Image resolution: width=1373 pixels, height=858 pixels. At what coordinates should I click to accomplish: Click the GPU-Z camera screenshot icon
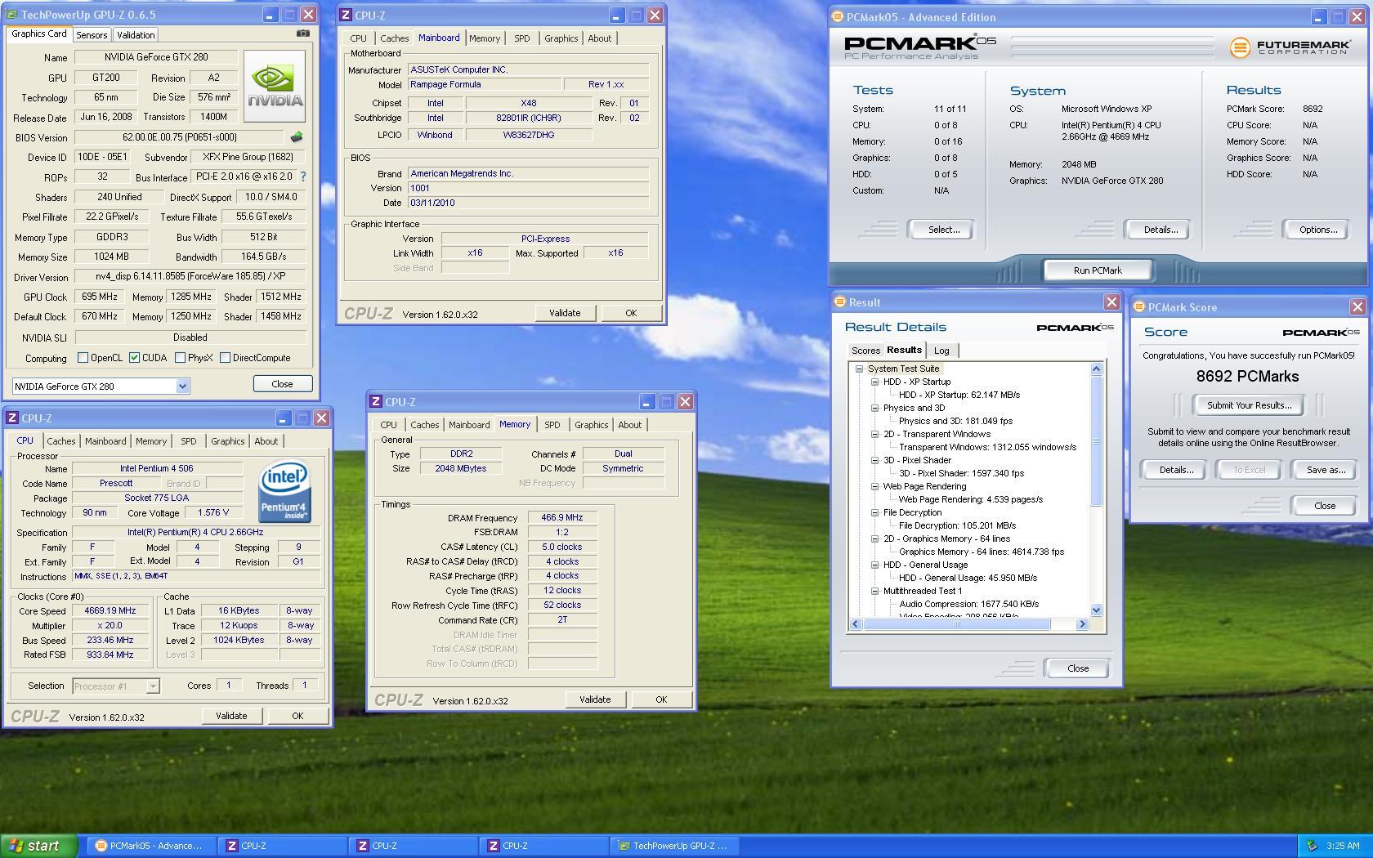(x=303, y=34)
